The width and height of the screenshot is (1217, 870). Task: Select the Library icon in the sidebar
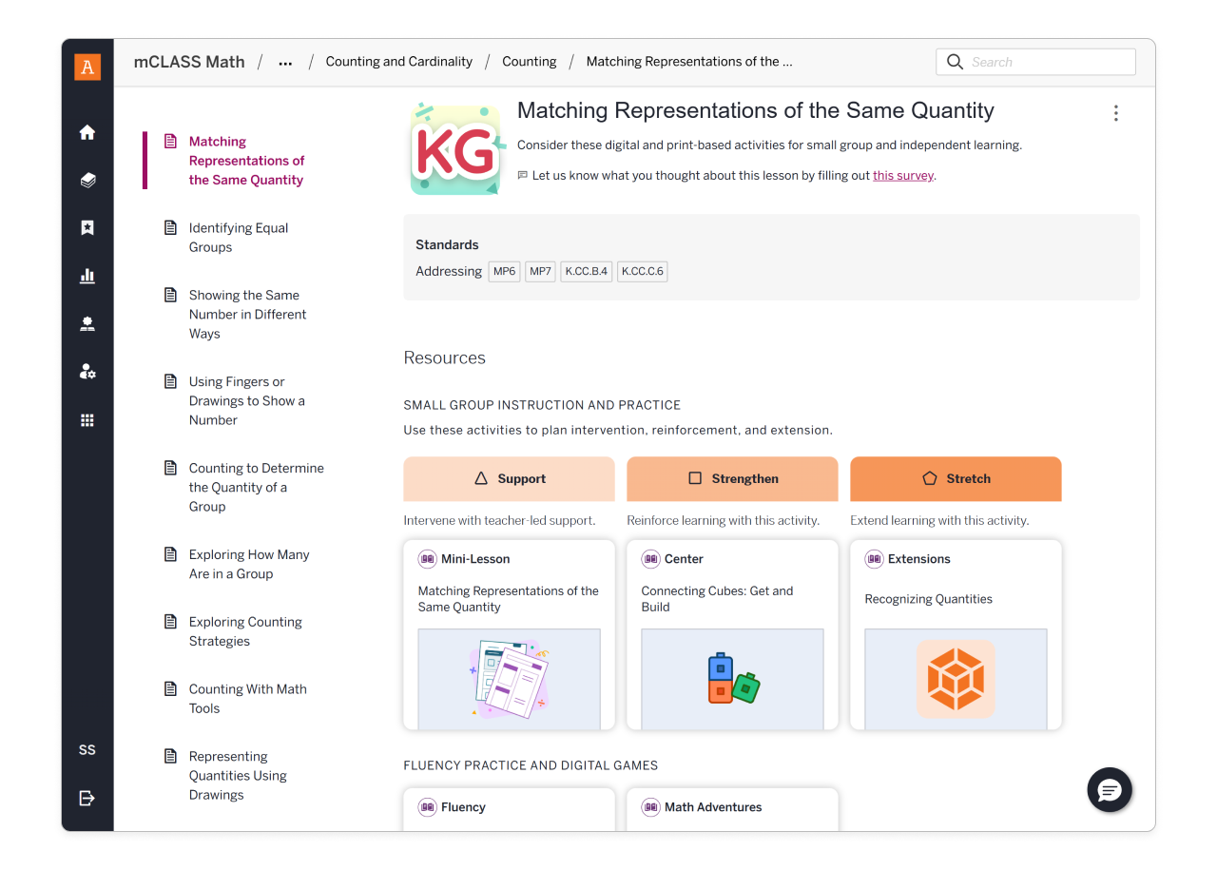87,180
